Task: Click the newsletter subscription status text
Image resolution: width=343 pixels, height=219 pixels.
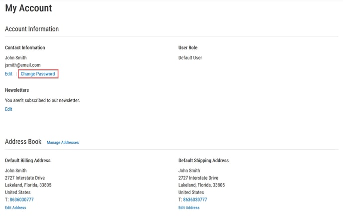Action: click(42, 100)
